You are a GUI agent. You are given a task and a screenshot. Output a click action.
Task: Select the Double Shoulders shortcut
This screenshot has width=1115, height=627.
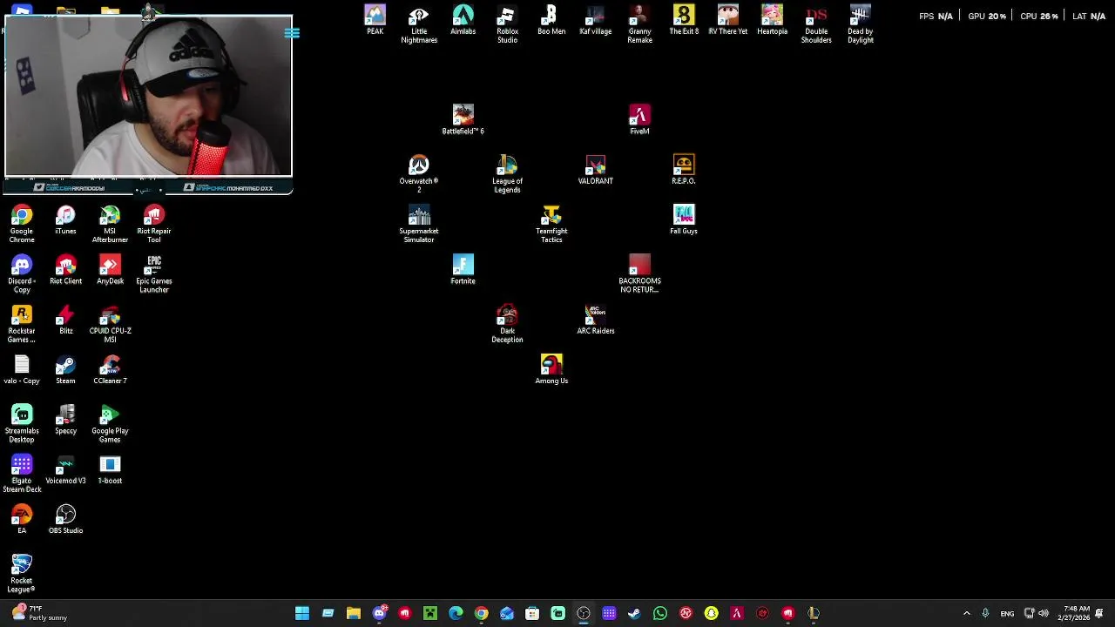click(x=816, y=24)
